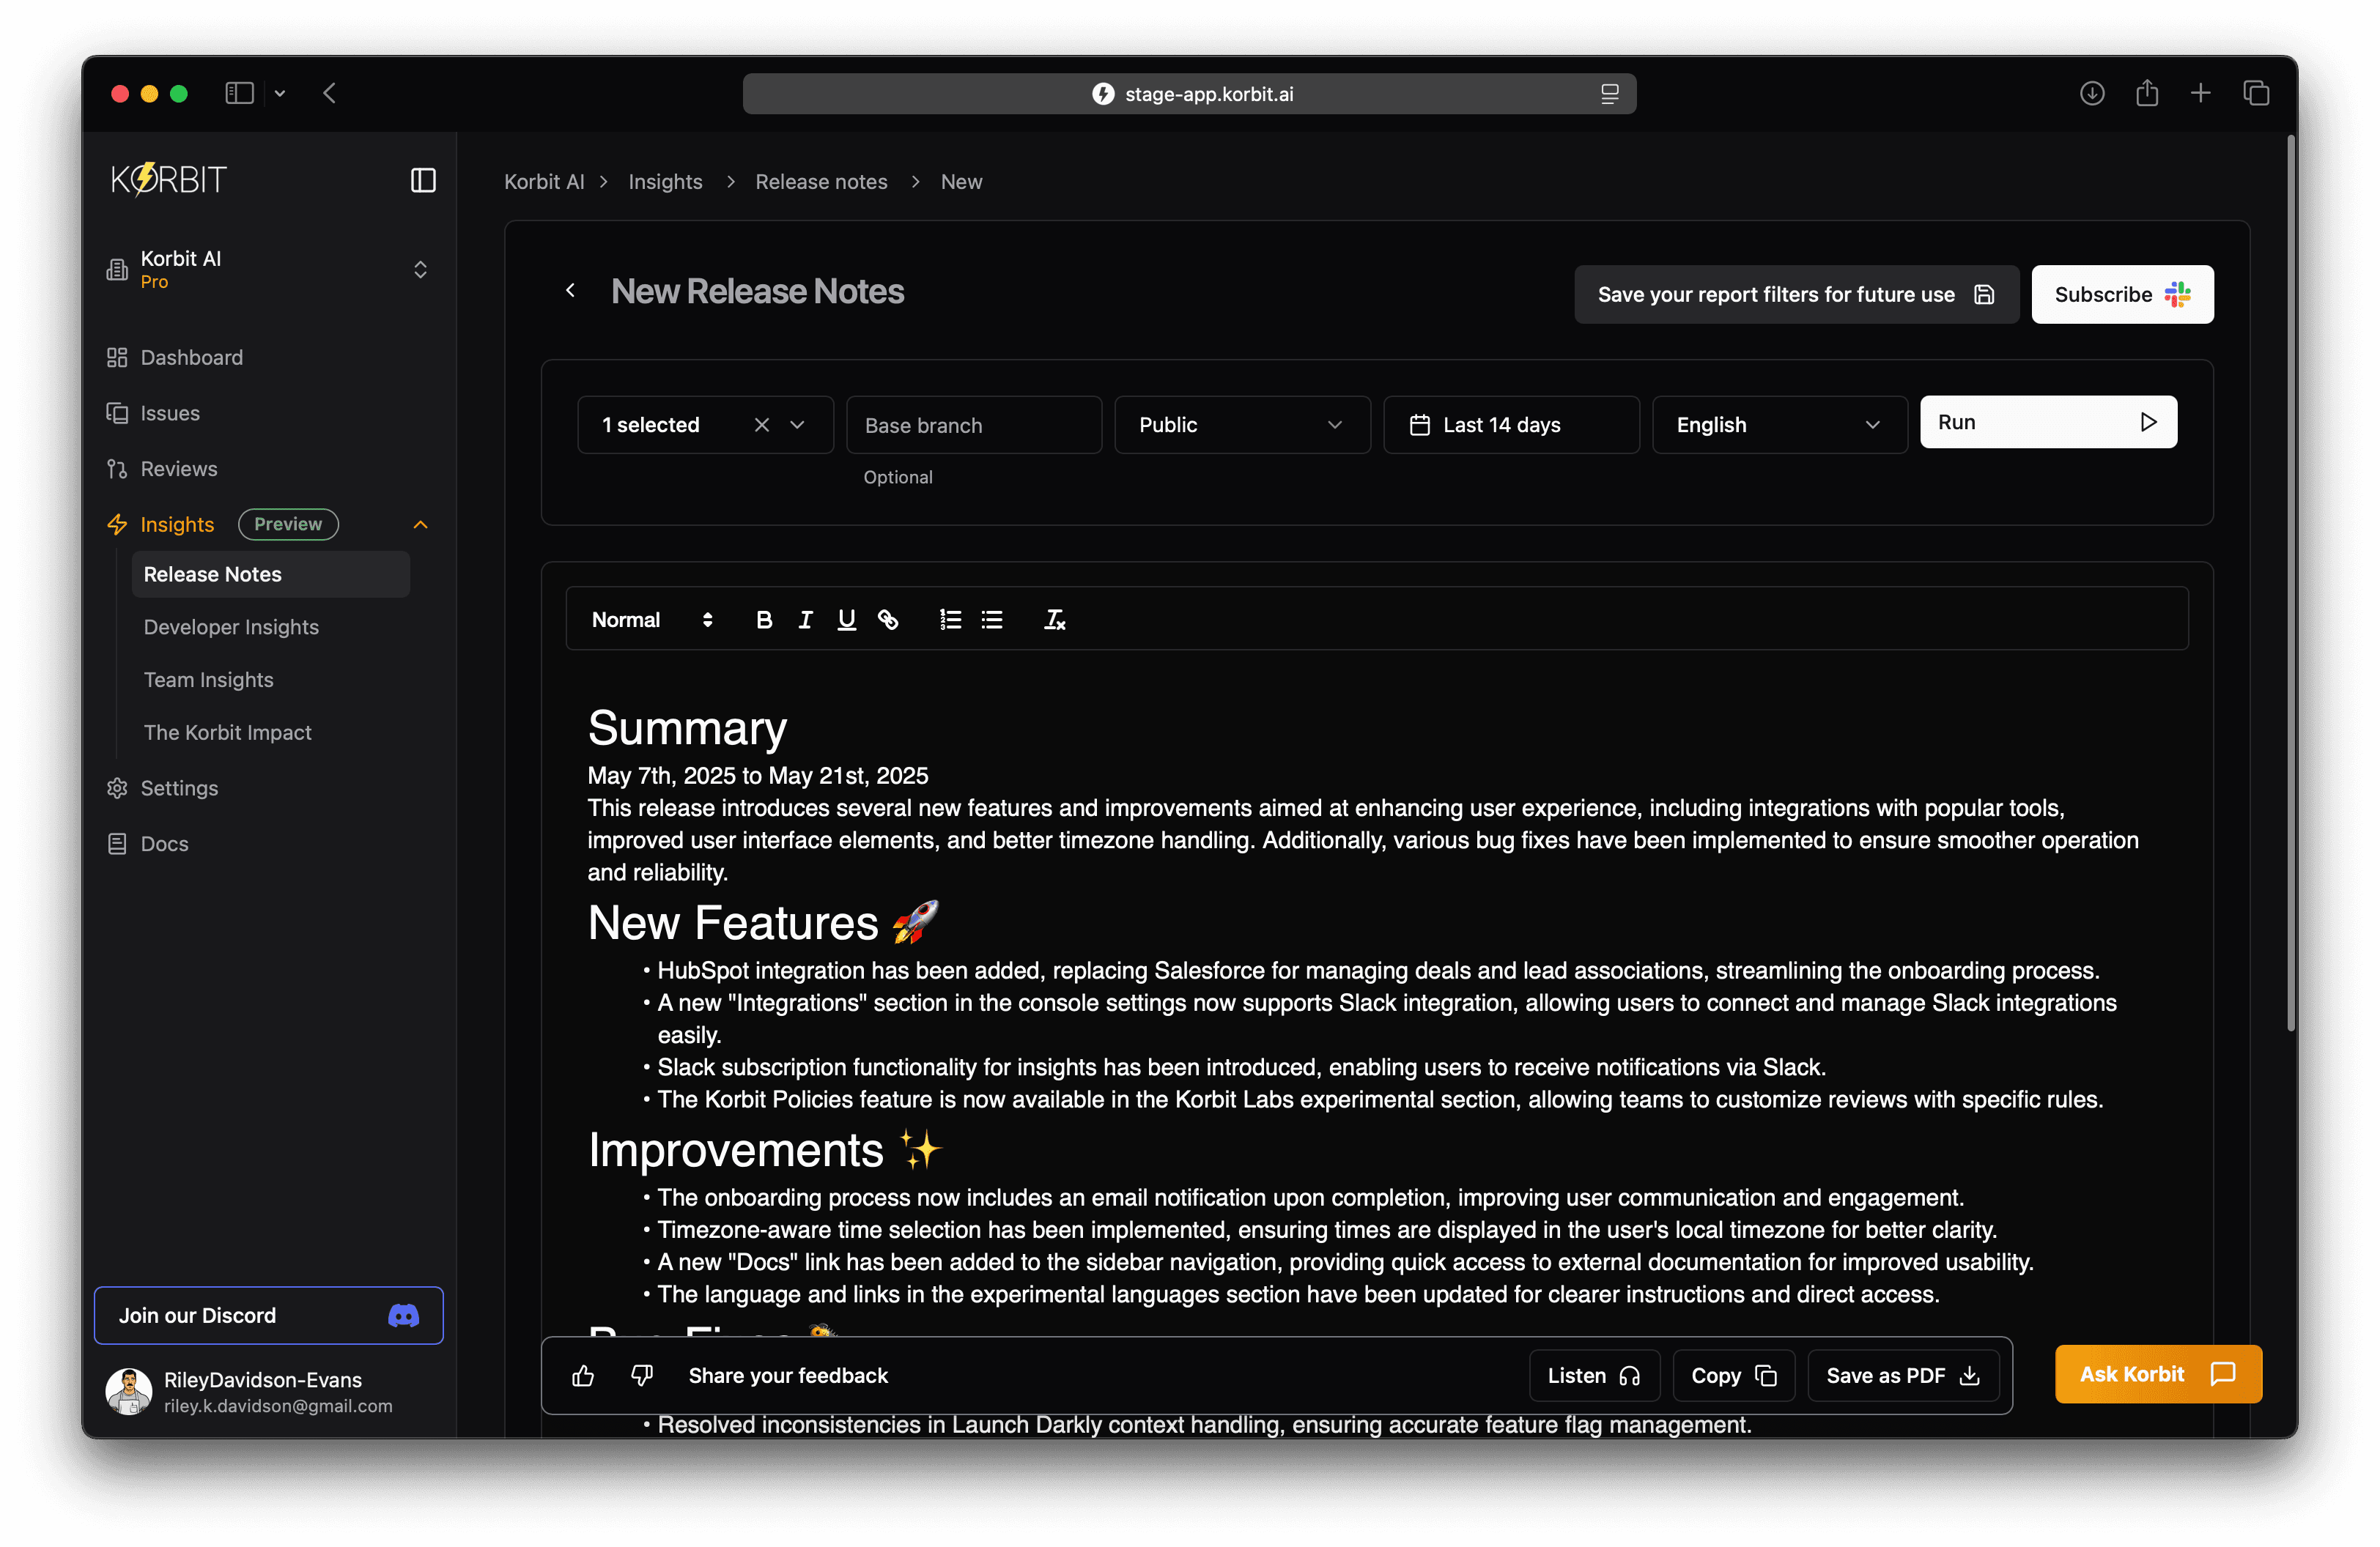
Task: Open Developer Insights sidebar item
Action: (x=231, y=626)
